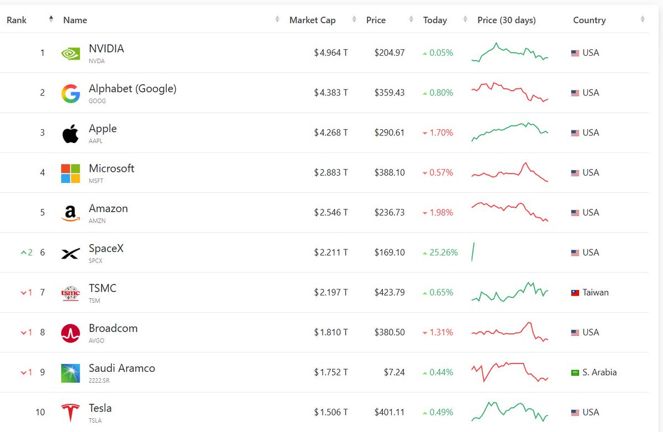Click the green rank-up arrow beside SpaceX
The height and width of the screenshot is (432, 663).
click(x=23, y=252)
